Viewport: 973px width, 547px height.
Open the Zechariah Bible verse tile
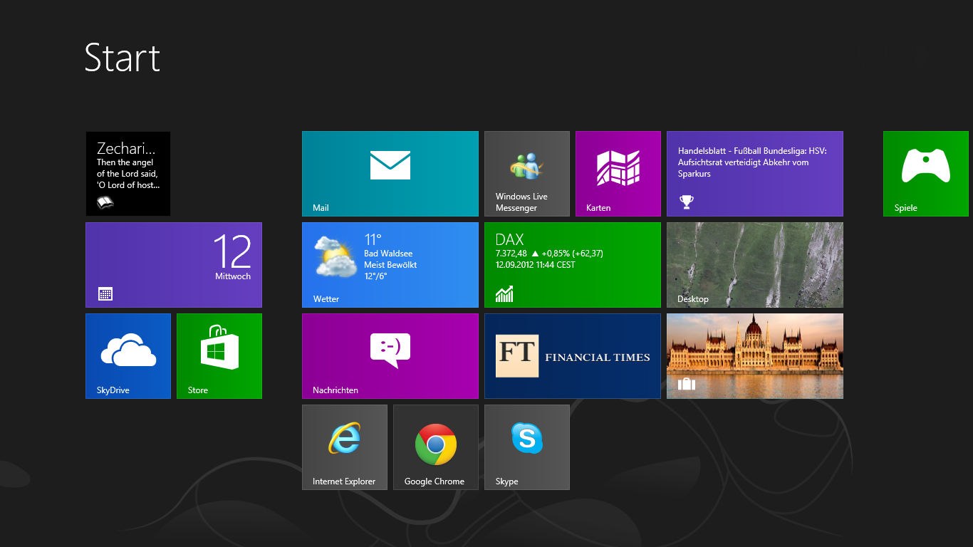(x=128, y=173)
